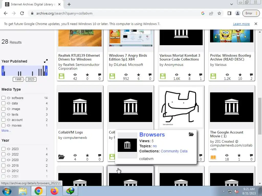
Task: Open The Google Account Movie item
Action: point(227,134)
